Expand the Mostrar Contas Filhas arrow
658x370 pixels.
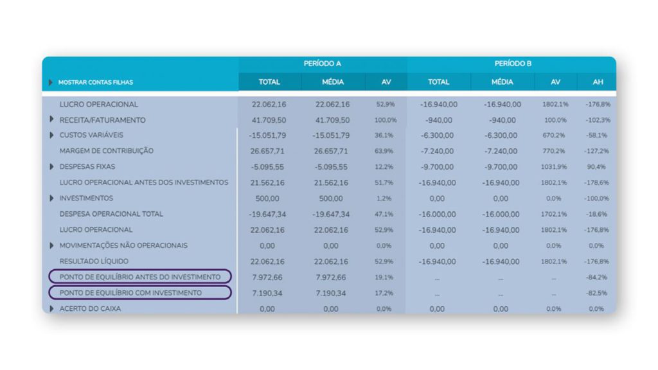[x=50, y=82]
